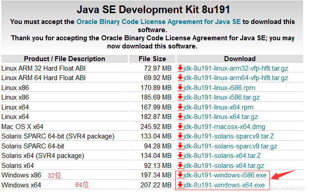
Task: Click the download arrow icon for jdk-8u191-linux-arm64-vfp-hflt.tar.gz
Action: tap(180, 78)
